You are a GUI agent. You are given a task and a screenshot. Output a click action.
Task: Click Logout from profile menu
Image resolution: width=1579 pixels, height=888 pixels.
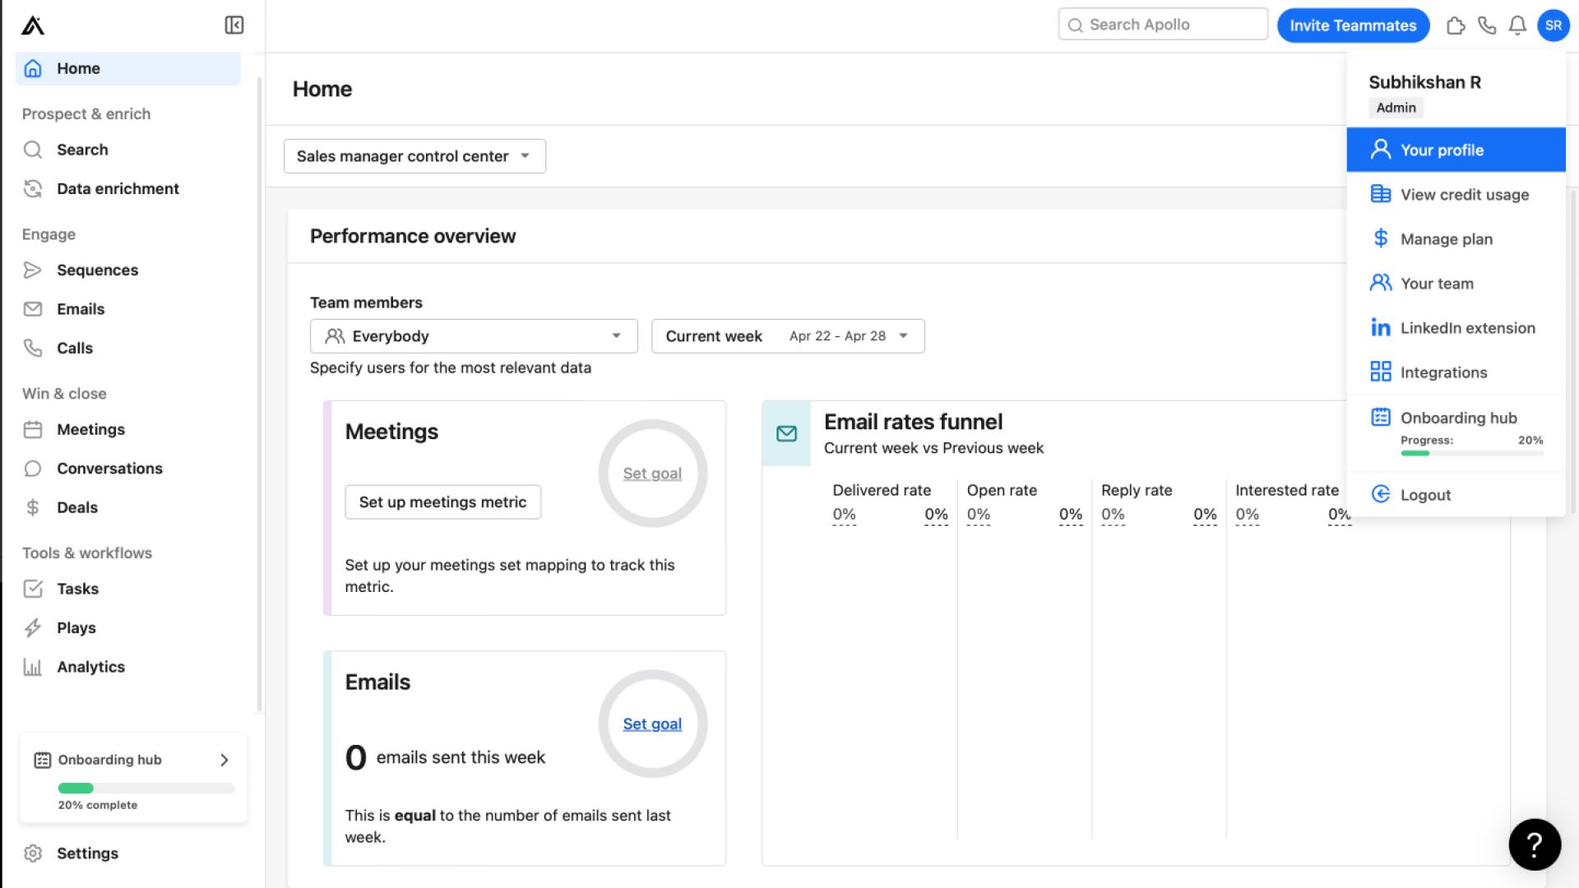click(1426, 494)
